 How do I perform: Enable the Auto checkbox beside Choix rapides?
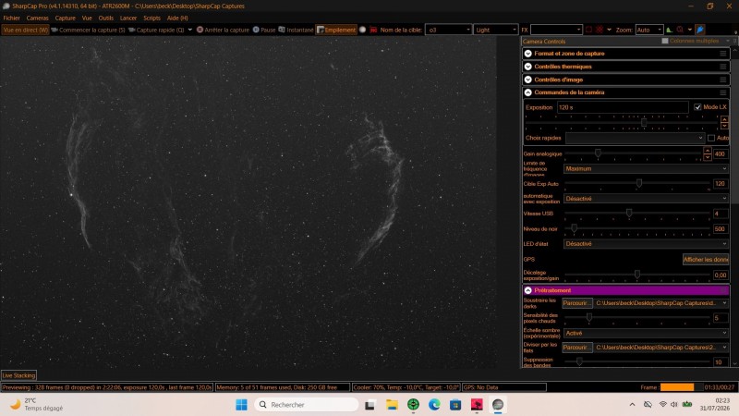pyautogui.click(x=711, y=138)
